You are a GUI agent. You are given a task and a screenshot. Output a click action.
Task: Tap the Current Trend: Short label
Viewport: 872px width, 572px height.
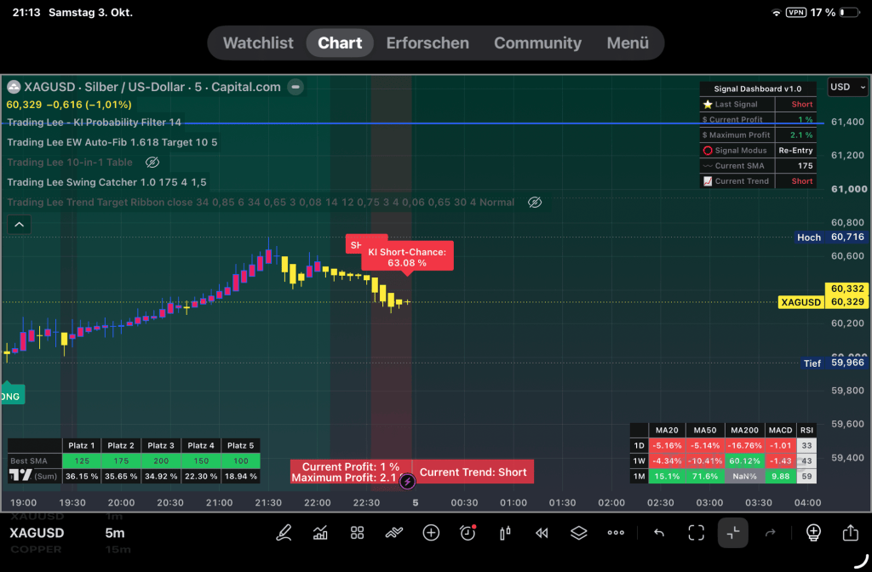(x=473, y=472)
